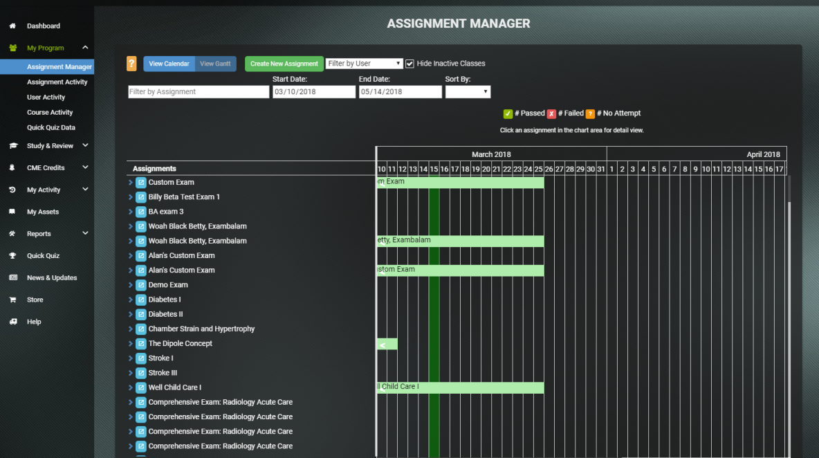819x458 pixels.
Task: Expand the Reports submenu chevron
Action: 85,233
